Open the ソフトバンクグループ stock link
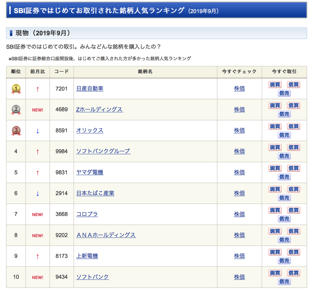Screen dimensions: 310x291 click(x=103, y=151)
